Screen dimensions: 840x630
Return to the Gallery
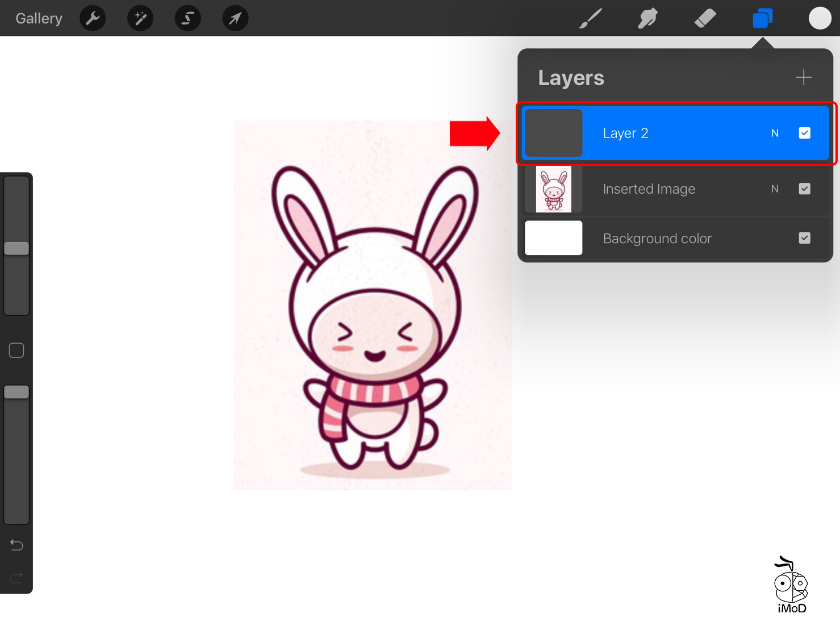pos(39,19)
